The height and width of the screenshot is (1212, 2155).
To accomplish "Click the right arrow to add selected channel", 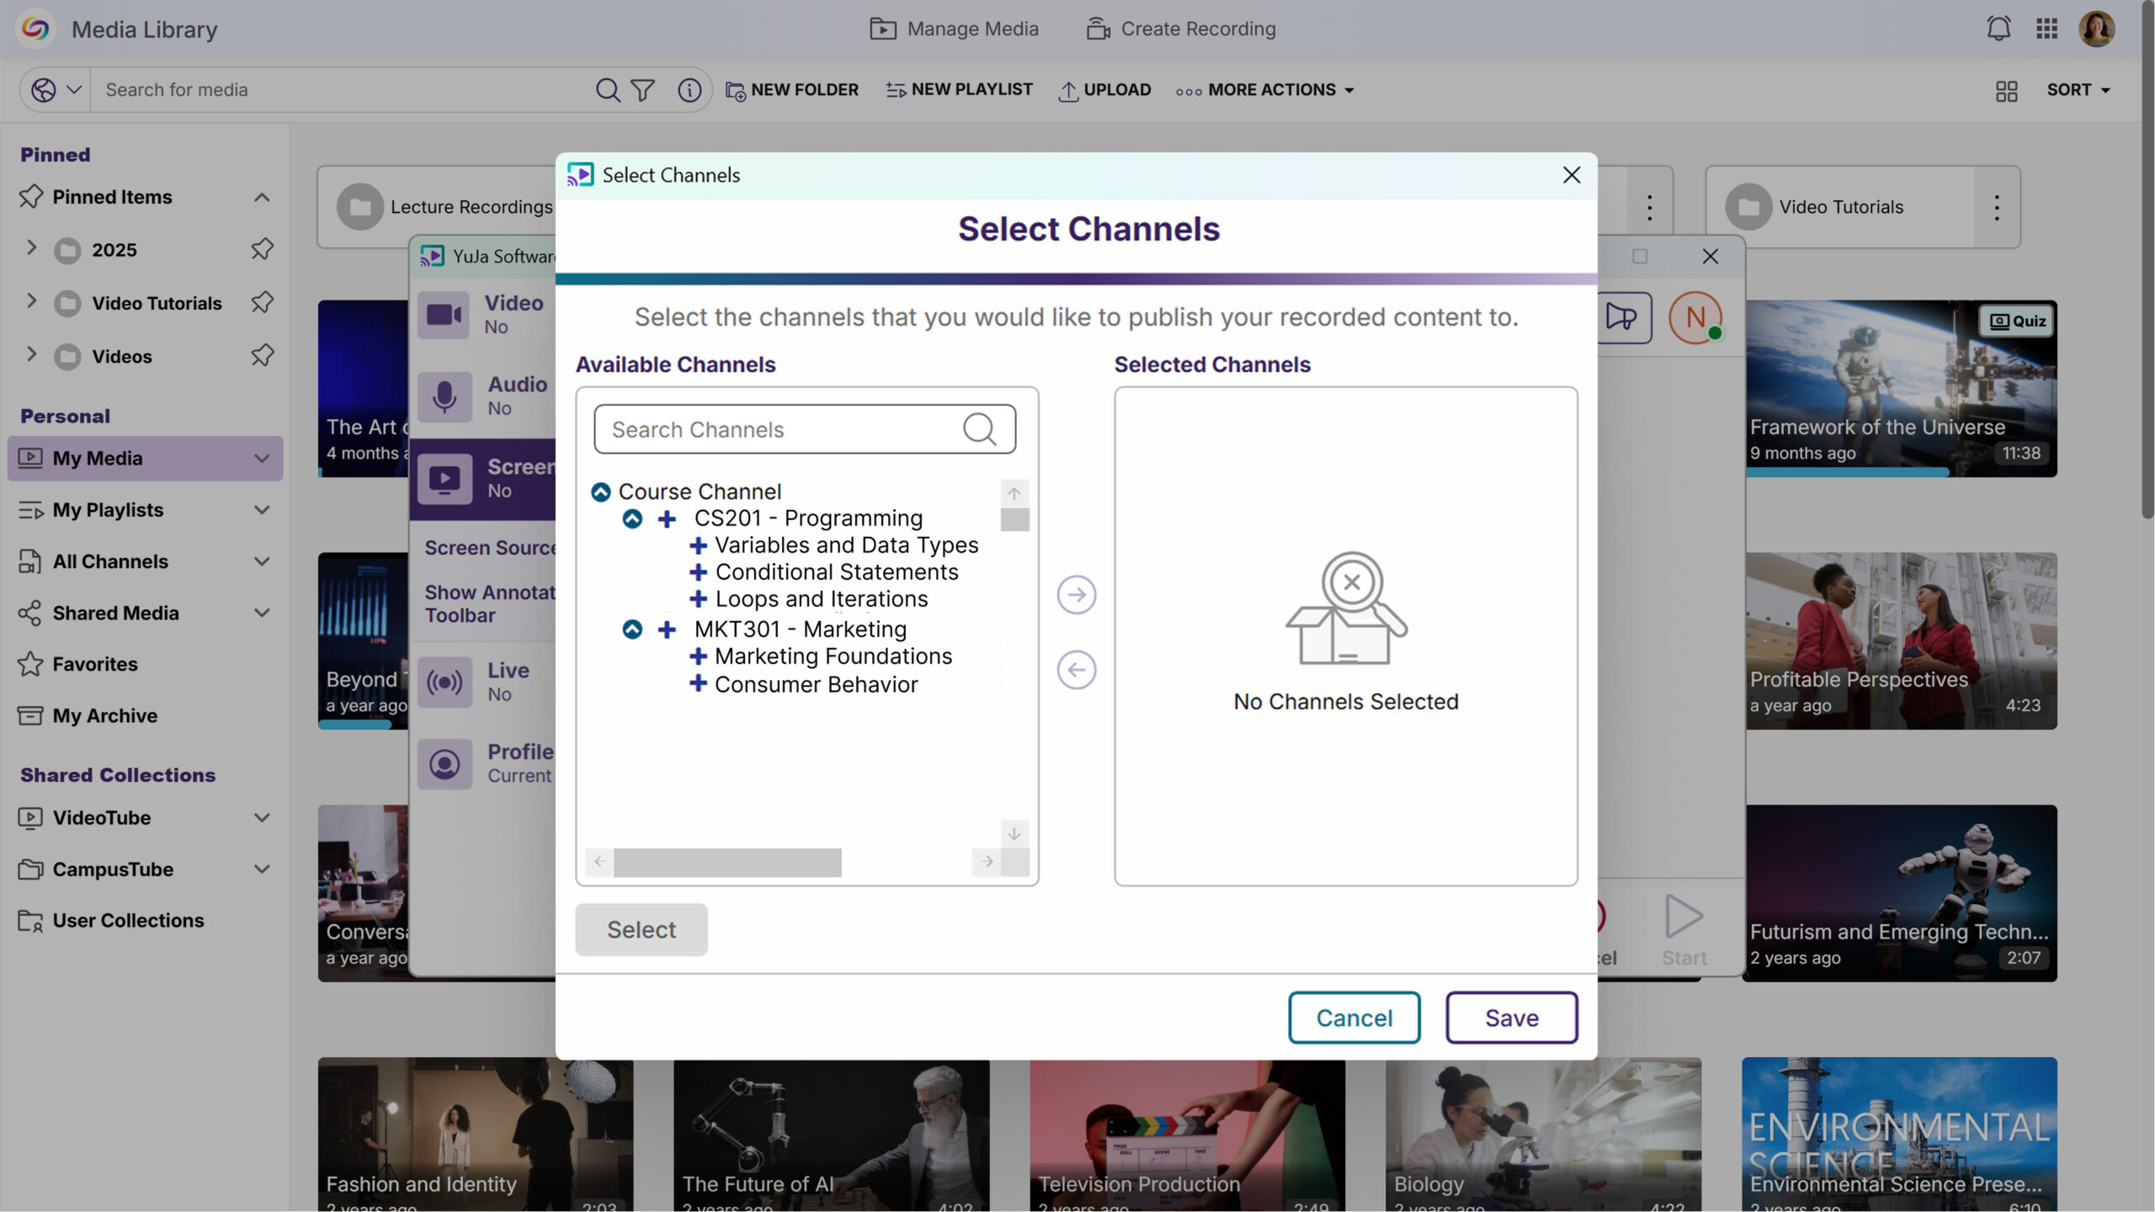I will (1076, 595).
